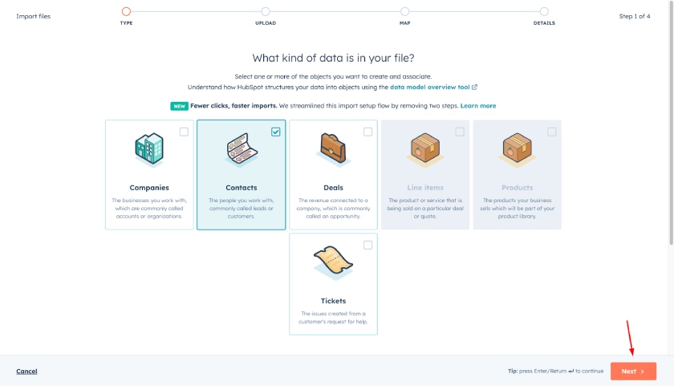The width and height of the screenshot is (674, 386).
Task: Click external link icon beside data model tool
Action: pos(474,87)
